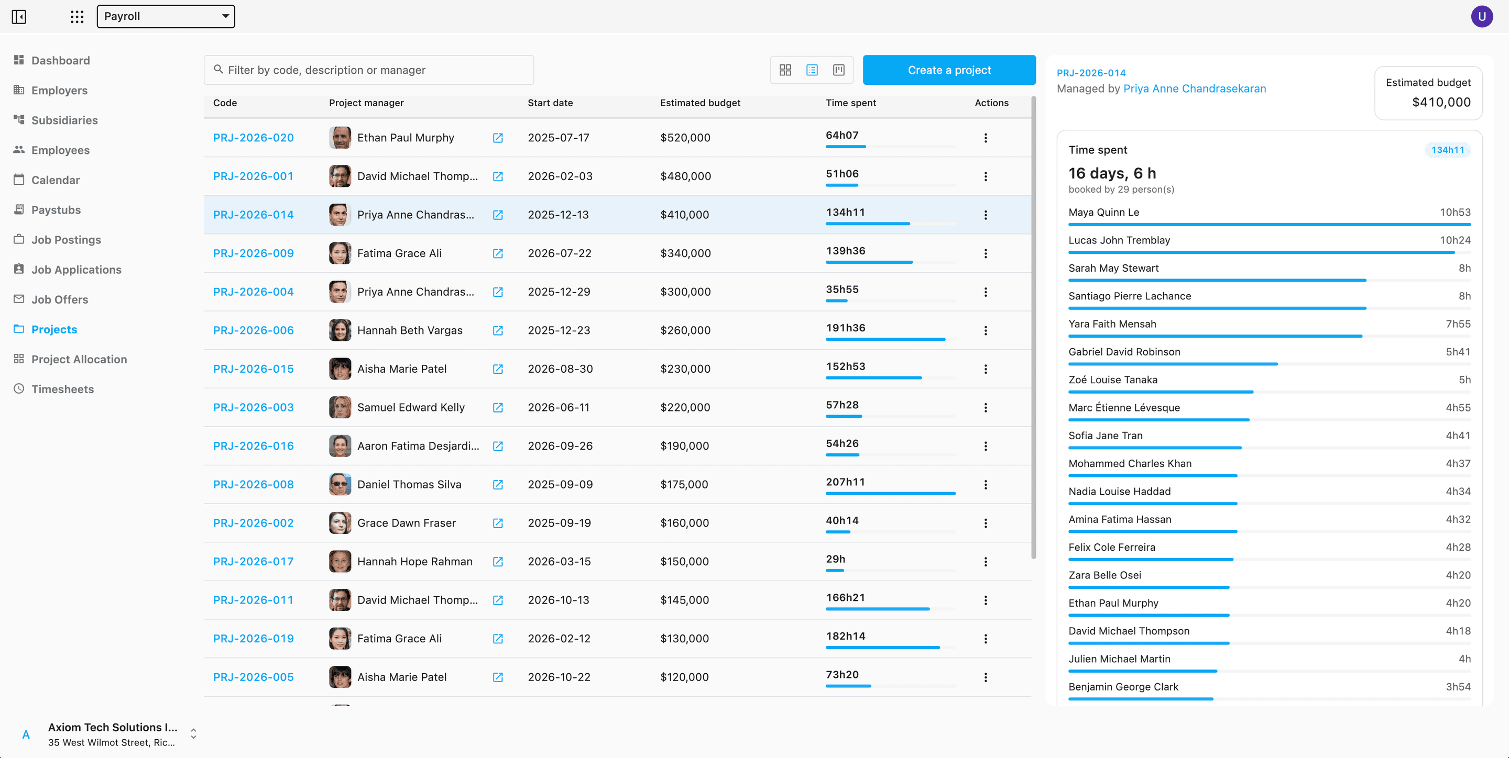The width and height of the screenshot is (1509, 758).
Task: Open external link for PRJ-2026-001 manager
Action: pyautogui.click(x=498, y=177)
